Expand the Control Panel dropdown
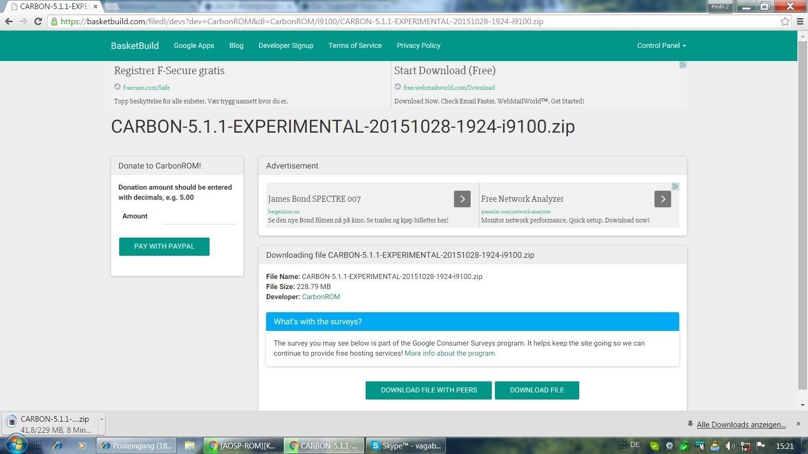The width and height of the screenshot is (808, 454). (x=662, y=45)
